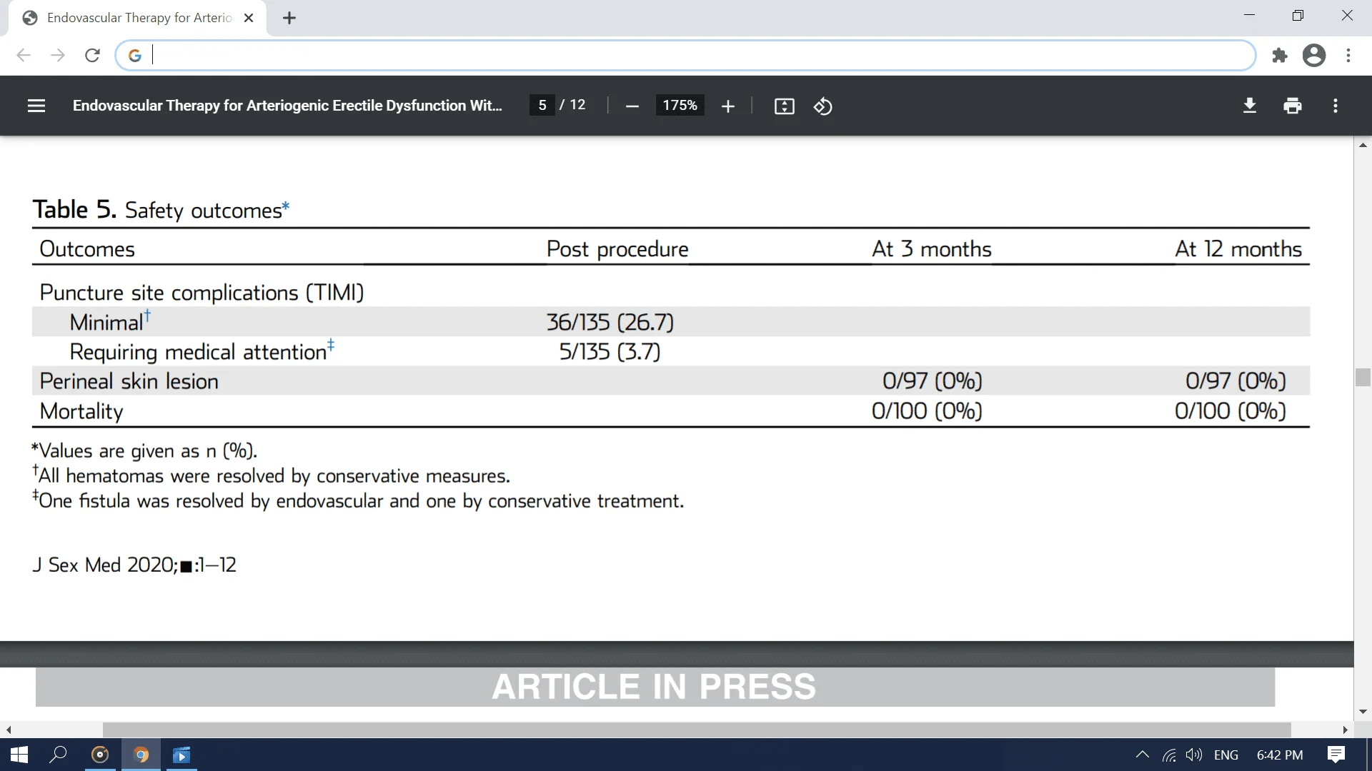This screenshot has height=771, width=1372.
Task: Open a new browser tab
Action: coord(289,18)
